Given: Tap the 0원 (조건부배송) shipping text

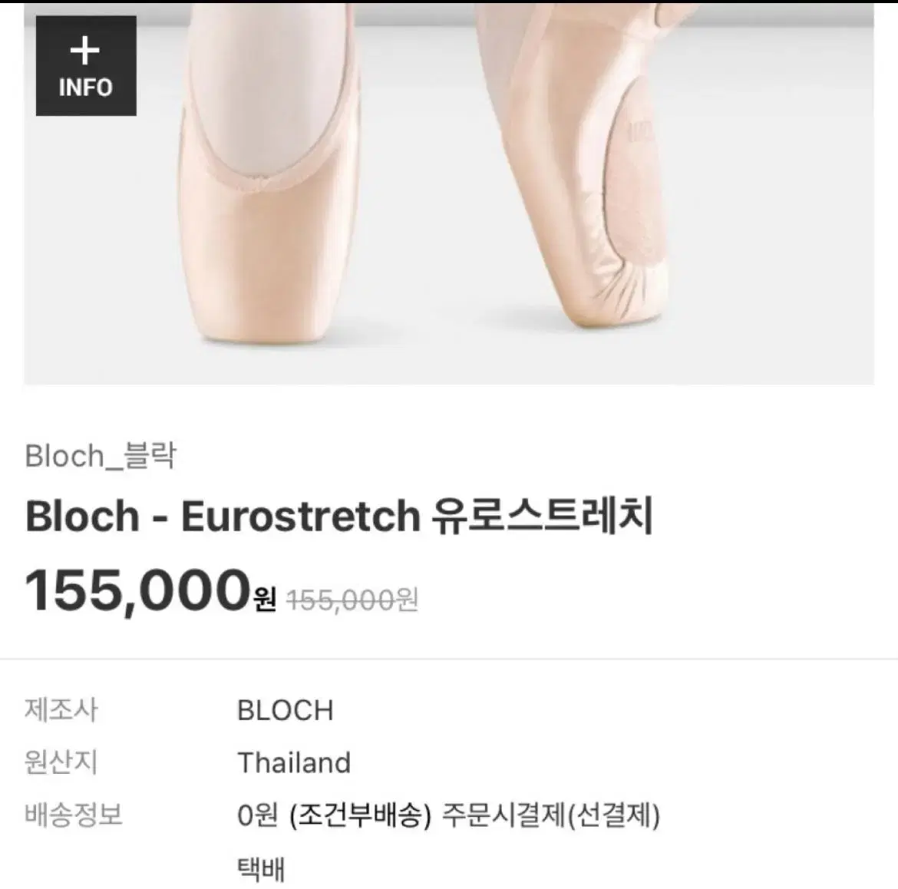Looking at the screenshot, I should coord(335,815).
